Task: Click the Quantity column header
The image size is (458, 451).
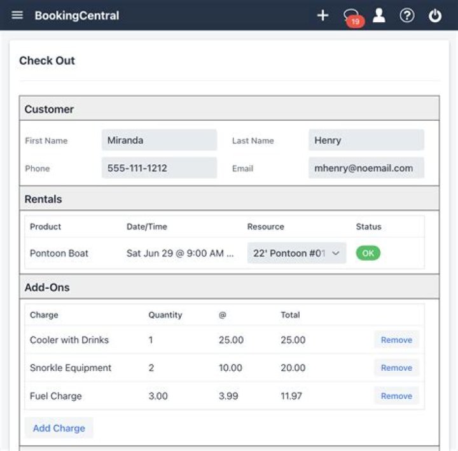Action: coord(165,315)
